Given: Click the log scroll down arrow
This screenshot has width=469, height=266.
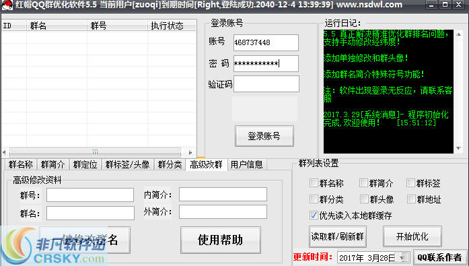Looking at the screenshot, I should [458, 148].
